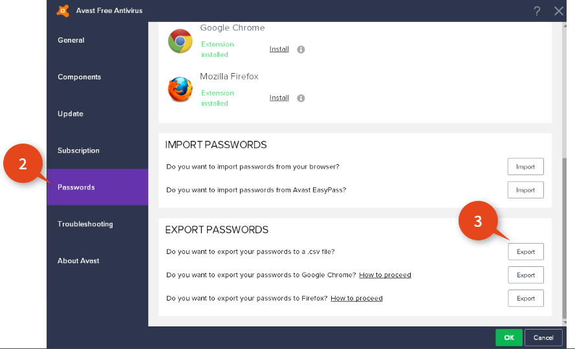Click the IMPORT PASSWORDS section heading
This screenshot has height=349, width=575.
[216, 145]
